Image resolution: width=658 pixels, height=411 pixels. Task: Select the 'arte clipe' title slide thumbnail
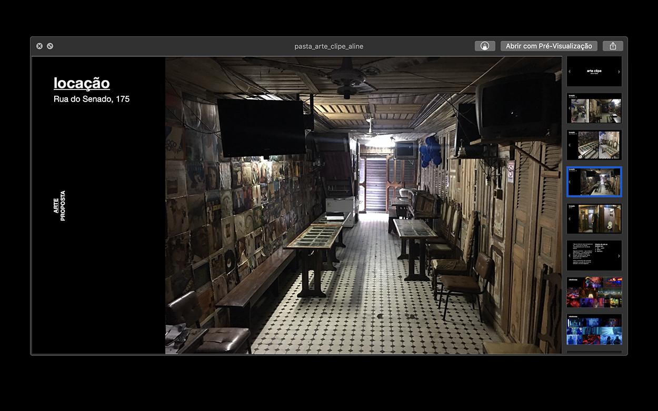(x=594, y=72)
